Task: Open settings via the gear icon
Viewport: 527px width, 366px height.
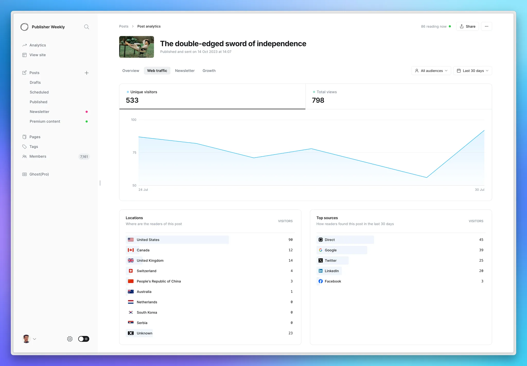Action: tap(70, 339)
